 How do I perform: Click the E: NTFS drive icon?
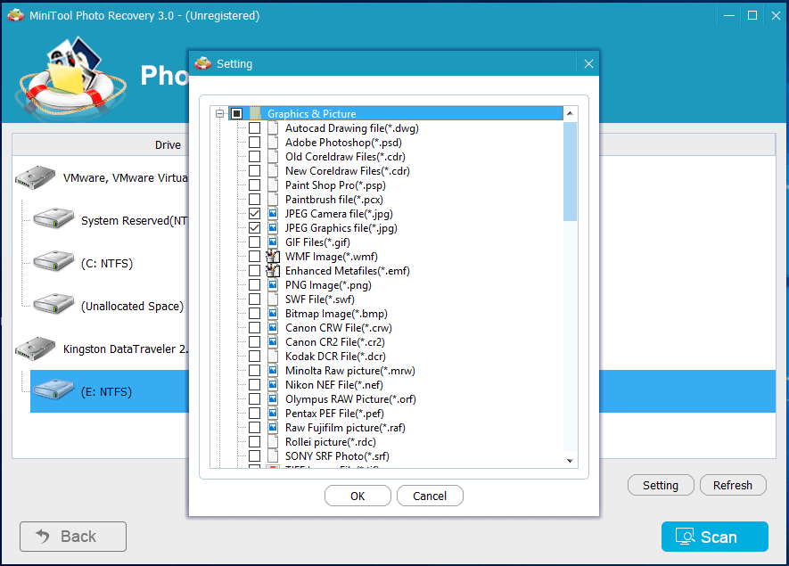pos(53,390)
